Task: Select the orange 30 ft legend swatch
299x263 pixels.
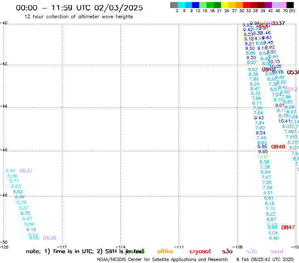Action: (239, 5)
